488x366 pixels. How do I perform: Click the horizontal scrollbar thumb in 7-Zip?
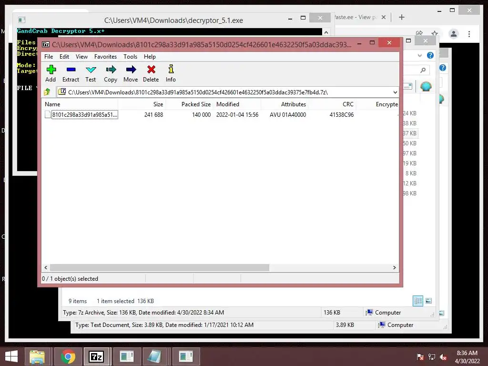(x=160, y=268)
